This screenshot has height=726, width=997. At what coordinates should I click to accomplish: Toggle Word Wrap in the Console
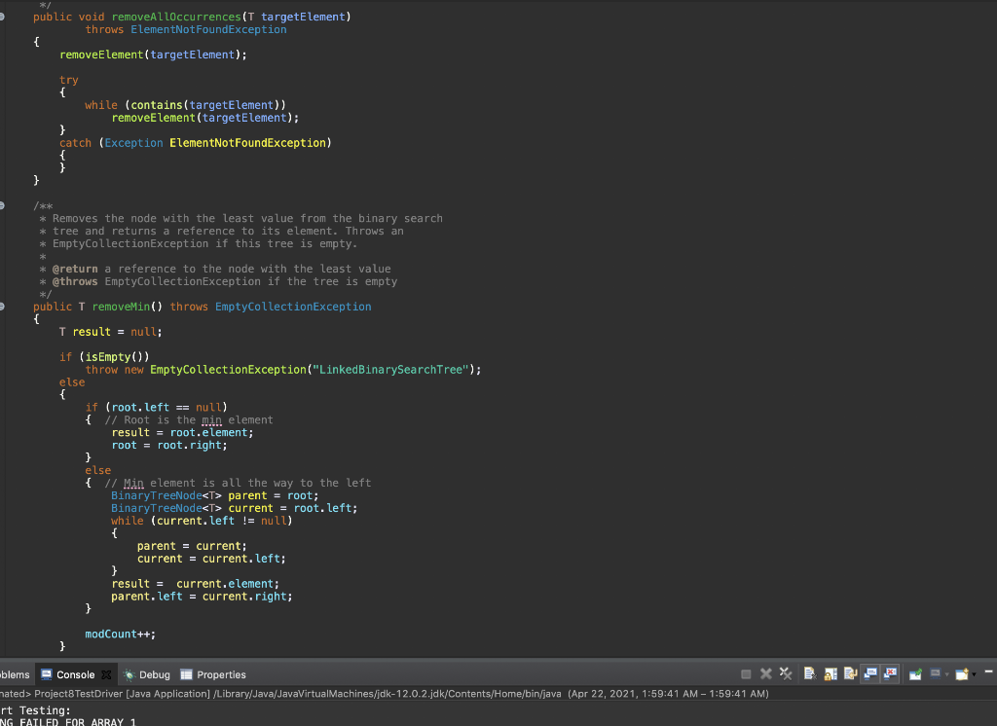click(851, 673)
